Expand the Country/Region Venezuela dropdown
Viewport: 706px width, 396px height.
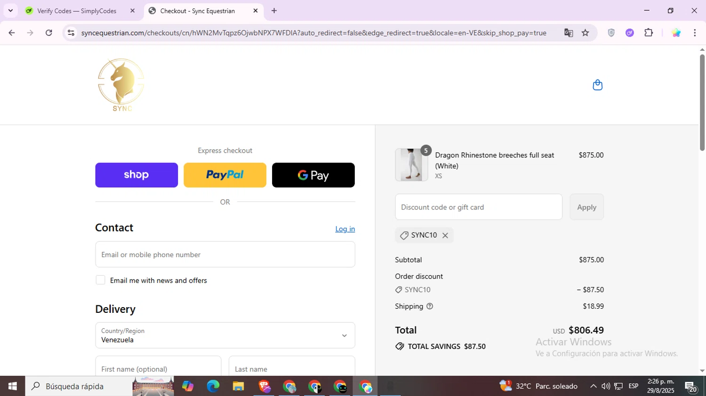click(225, 335)
